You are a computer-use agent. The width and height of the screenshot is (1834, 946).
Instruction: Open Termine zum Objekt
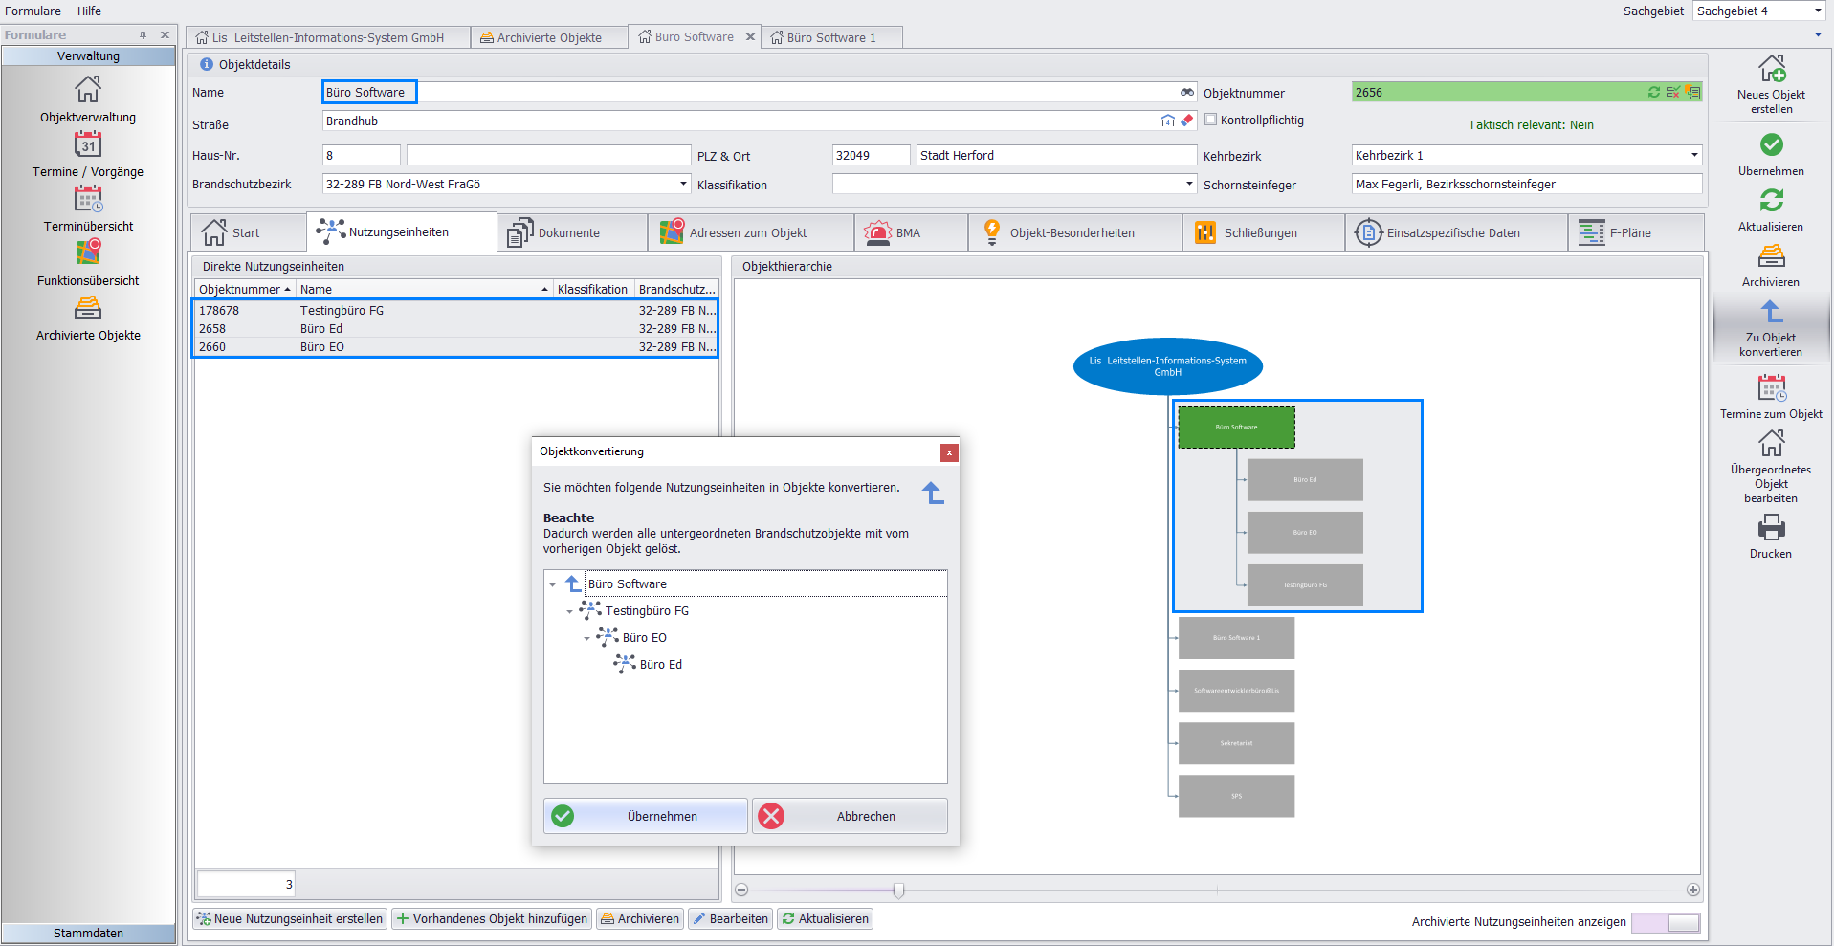click(1771, 388)
